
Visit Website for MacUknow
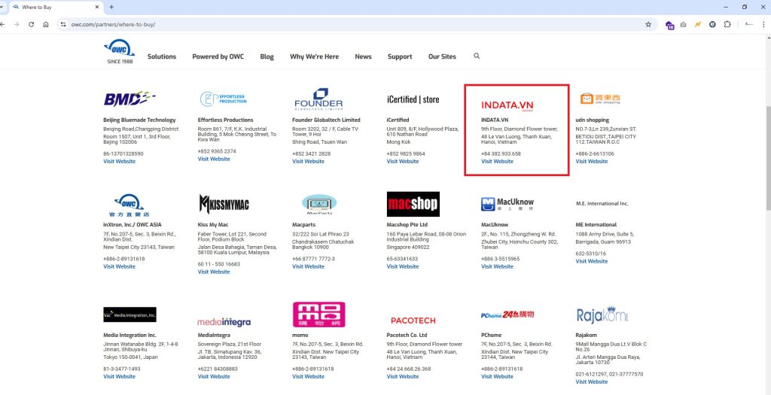497,266
